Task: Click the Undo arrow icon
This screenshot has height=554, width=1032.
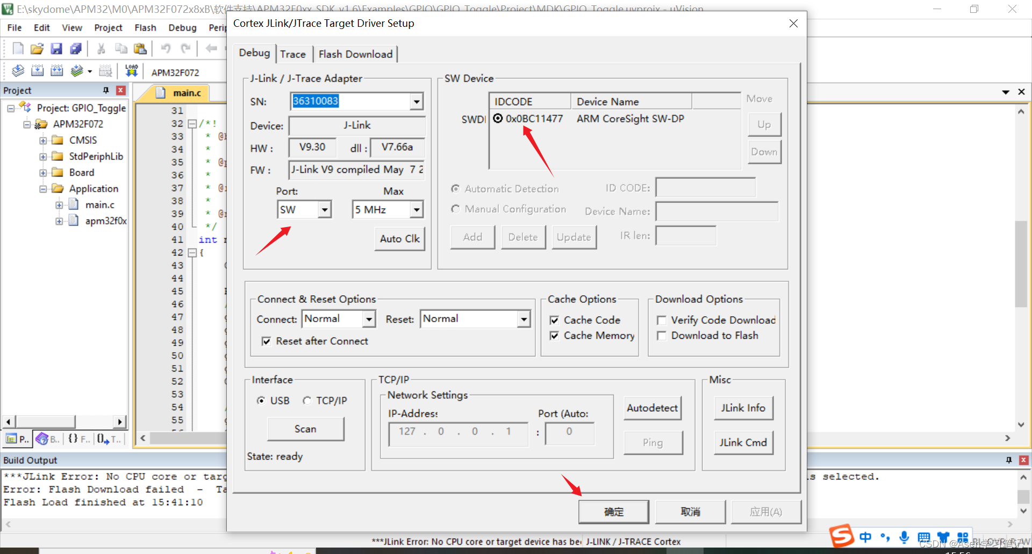Action: pyautogui.click(x=166, y=49)
